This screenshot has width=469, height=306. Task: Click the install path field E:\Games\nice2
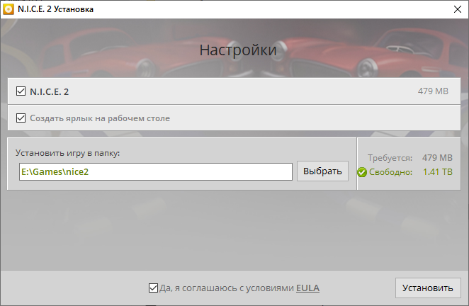(x=156, y=171)
